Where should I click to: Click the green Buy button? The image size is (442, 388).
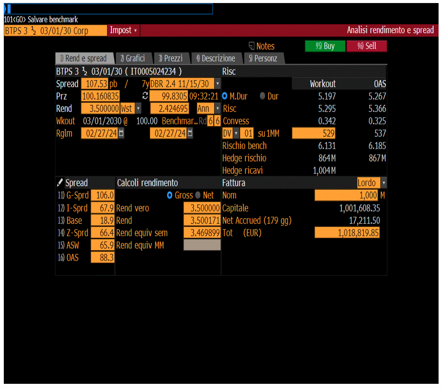point(325,46)
